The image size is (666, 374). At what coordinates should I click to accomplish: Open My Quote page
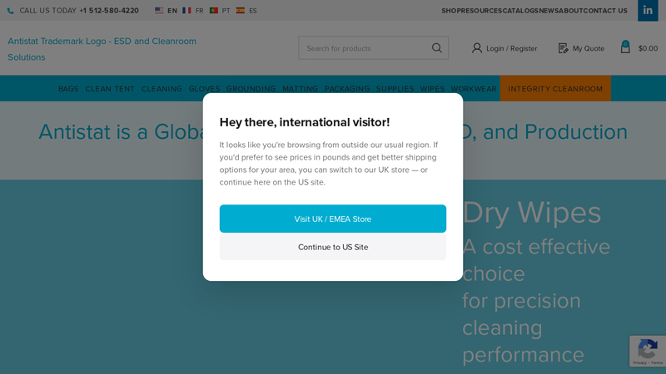point(581,48)
